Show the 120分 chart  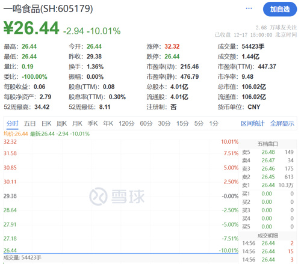(126, 123)
